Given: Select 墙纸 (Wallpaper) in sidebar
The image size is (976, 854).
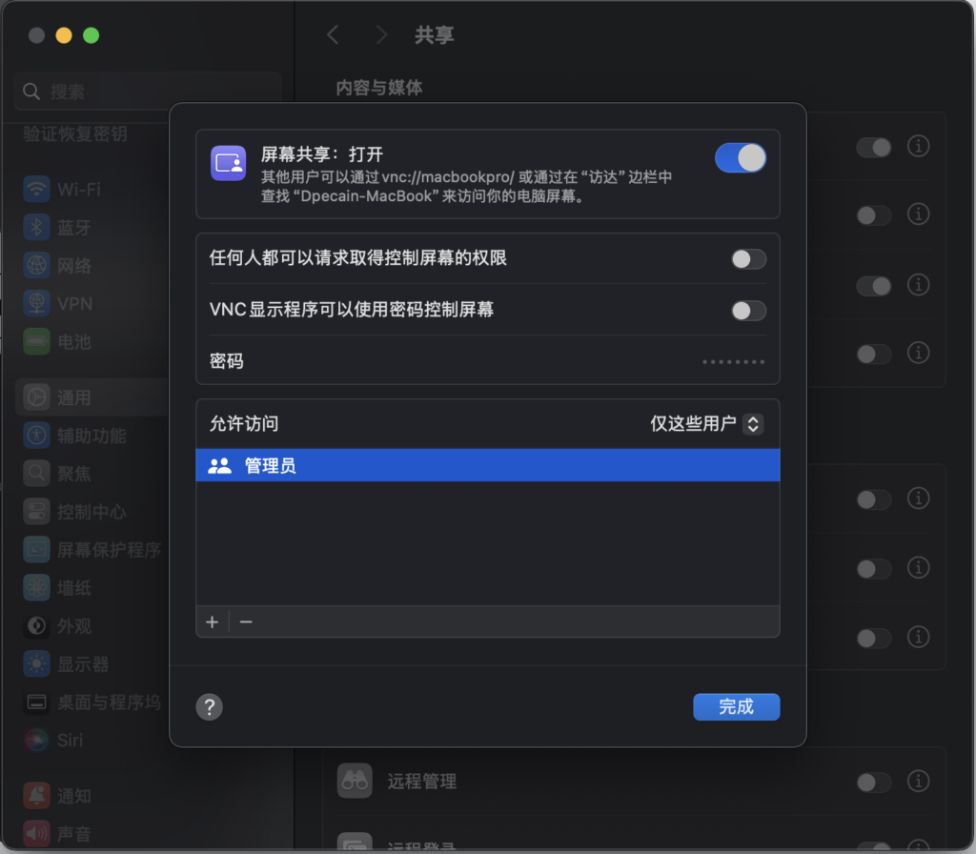Looking at the screenshot, I should click(x=73, y=588).
